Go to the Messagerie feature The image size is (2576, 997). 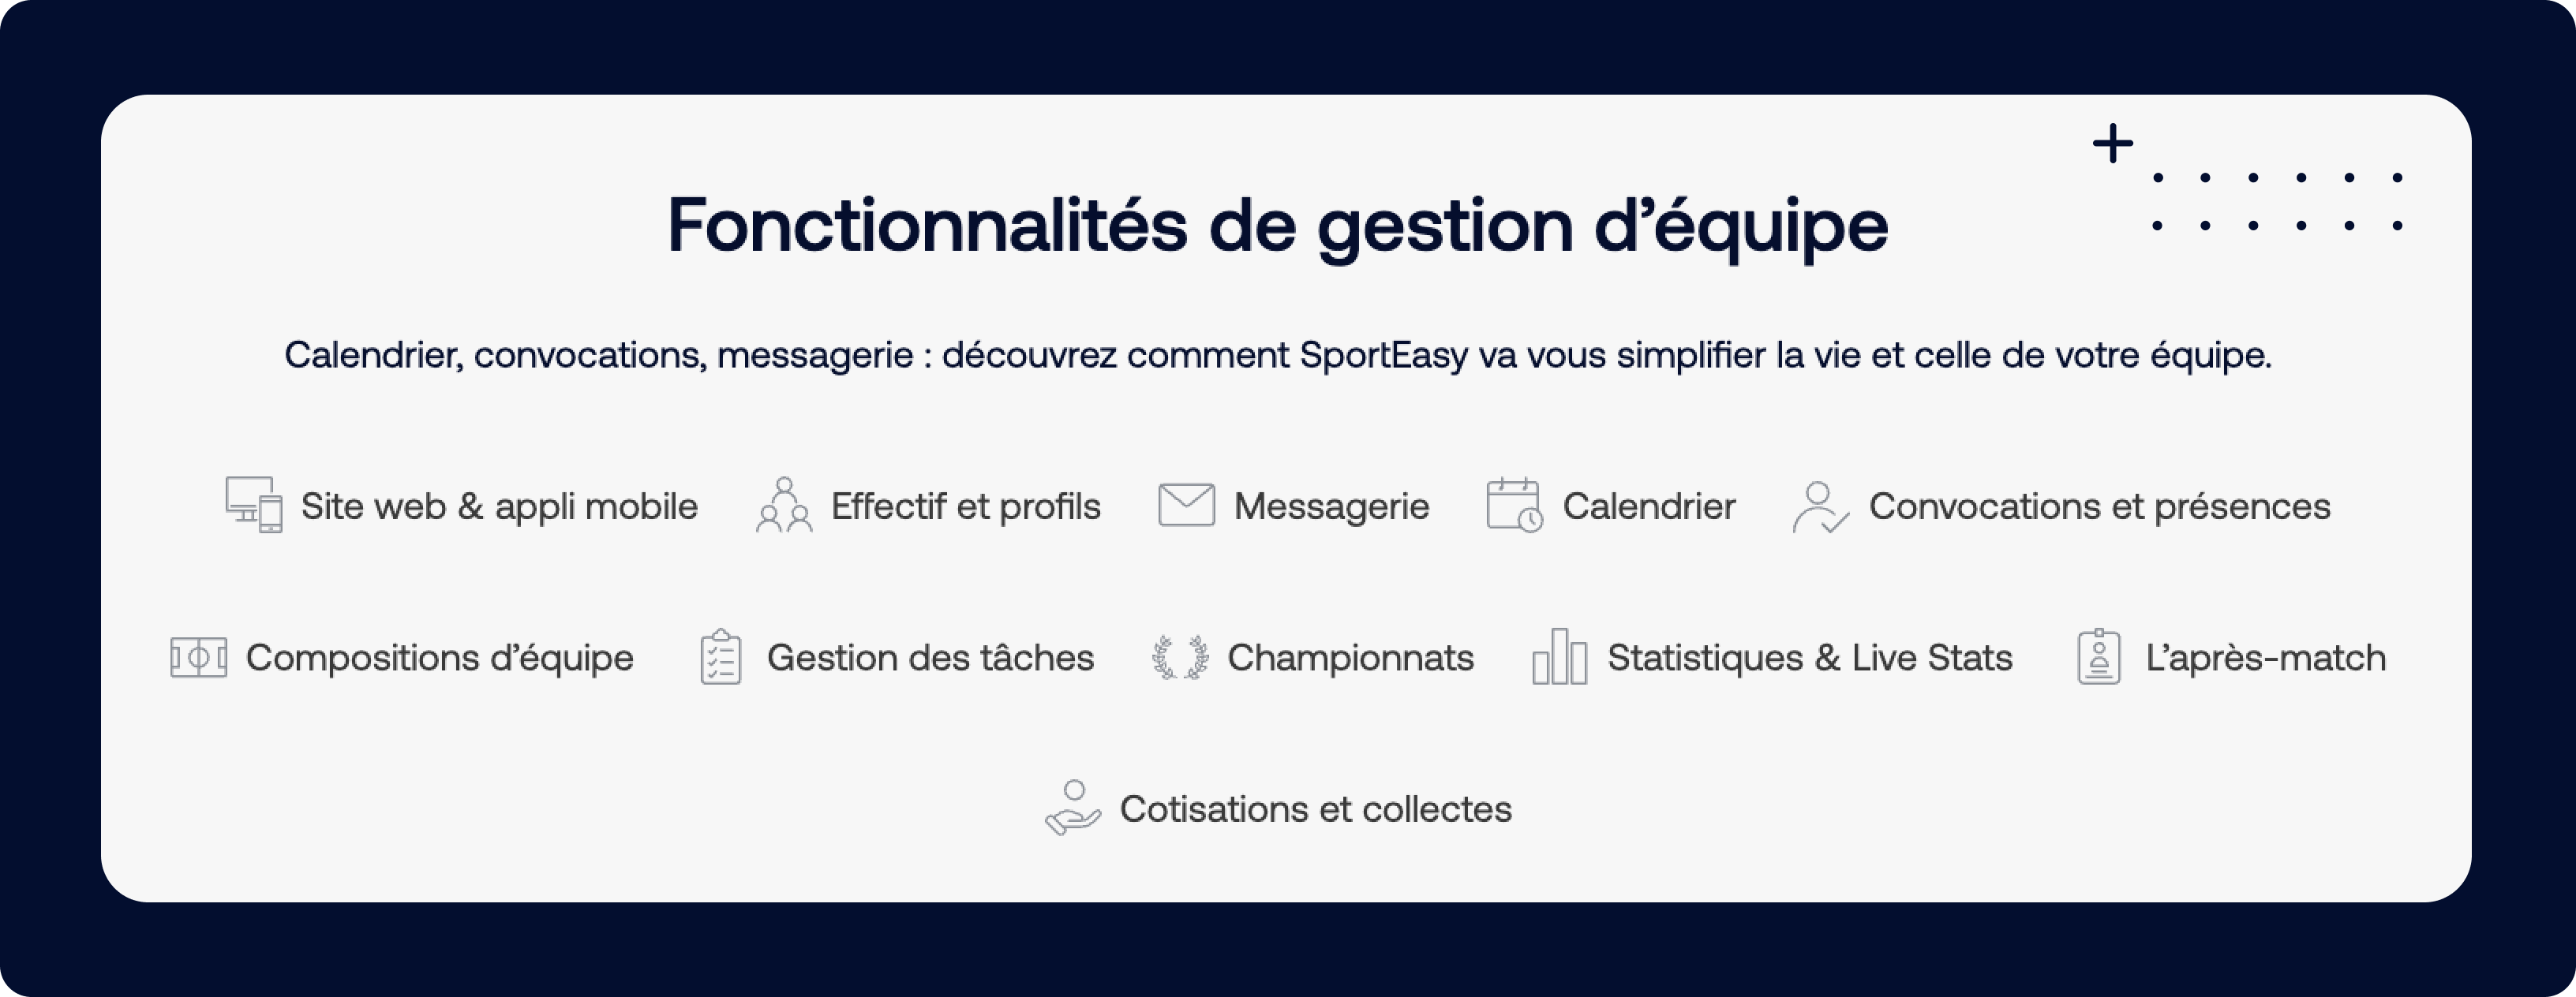1332,506
